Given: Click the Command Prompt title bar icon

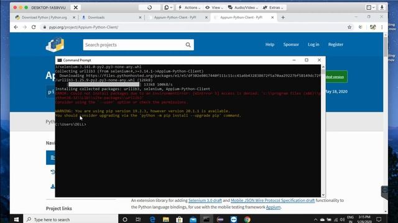Looking at the screenshot, I should pos(60,60).
